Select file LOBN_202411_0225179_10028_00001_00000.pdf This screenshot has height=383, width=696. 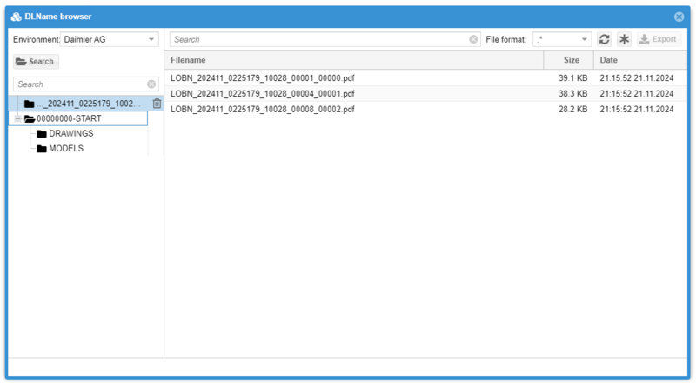[262, 78]
